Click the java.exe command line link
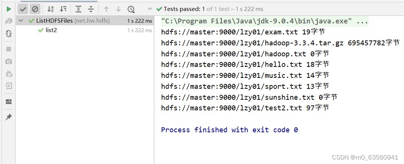The width and height of the screenshot is (404, 164). [264, 22]
